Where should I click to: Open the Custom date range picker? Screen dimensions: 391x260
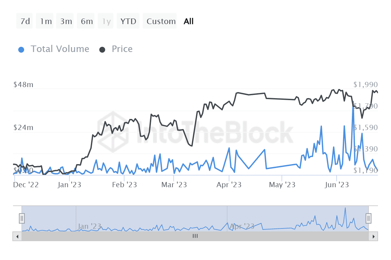[161, 21]
